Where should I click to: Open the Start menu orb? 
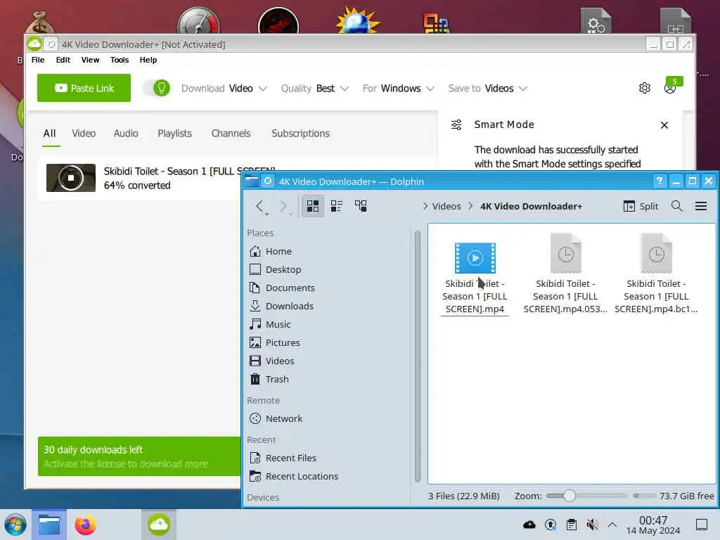click(15, 525)
